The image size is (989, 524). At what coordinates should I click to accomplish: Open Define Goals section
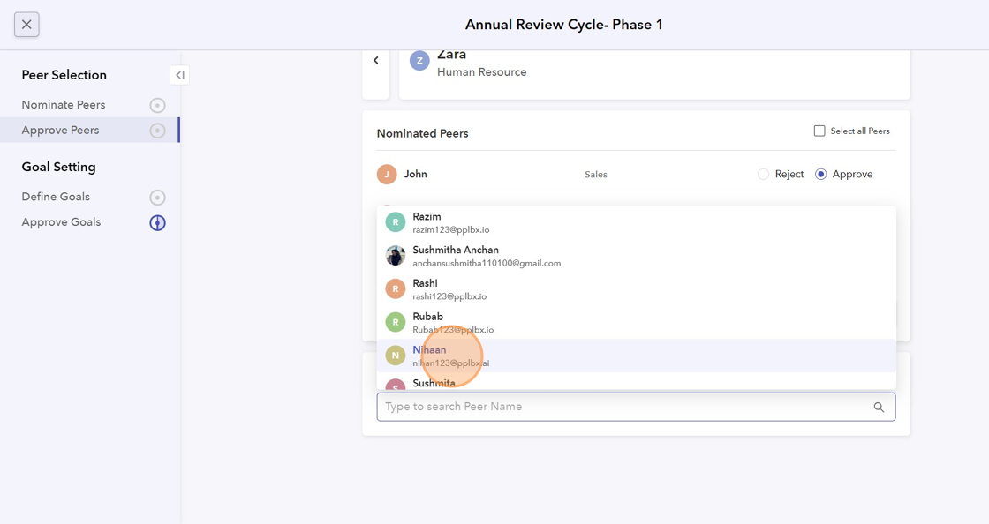click(56, 197)
